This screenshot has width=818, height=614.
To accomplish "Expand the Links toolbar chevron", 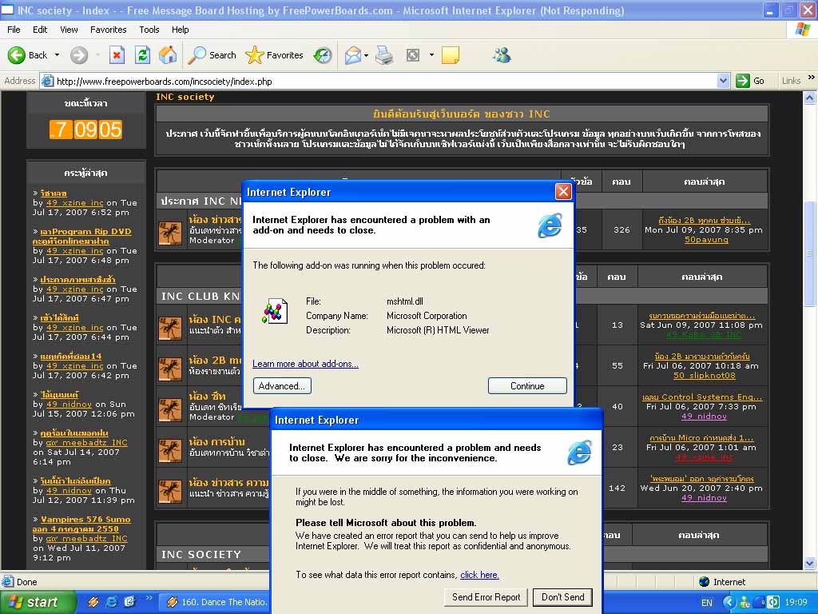I will [x=812, y=78].
